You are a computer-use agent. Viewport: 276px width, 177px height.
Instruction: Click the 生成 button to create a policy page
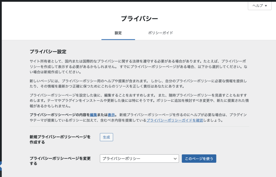[x=106, y=137]
